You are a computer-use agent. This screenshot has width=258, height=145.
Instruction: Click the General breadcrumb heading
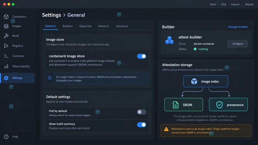point(76,15)
